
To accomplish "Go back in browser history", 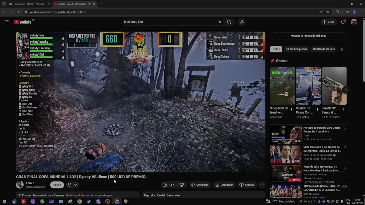I will coord(4,12).
